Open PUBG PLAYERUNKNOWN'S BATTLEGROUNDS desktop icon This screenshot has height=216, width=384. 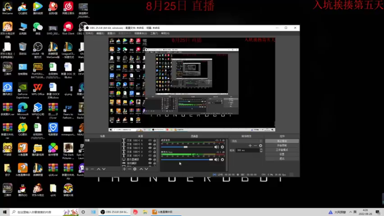(x=38, y=71)
